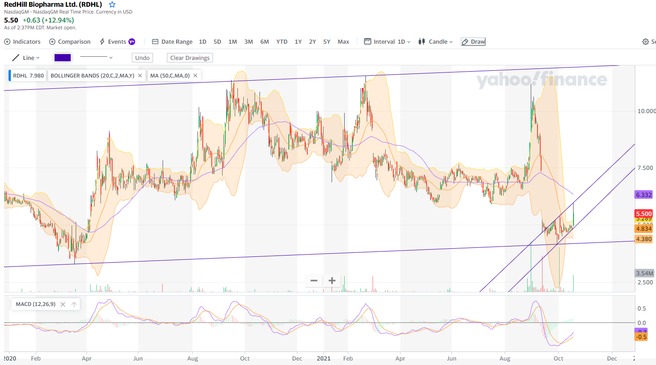Image resolution: width=656 pixels, height=365 pixels.
Task: Select the 6M date range
Action: point(264,41)
